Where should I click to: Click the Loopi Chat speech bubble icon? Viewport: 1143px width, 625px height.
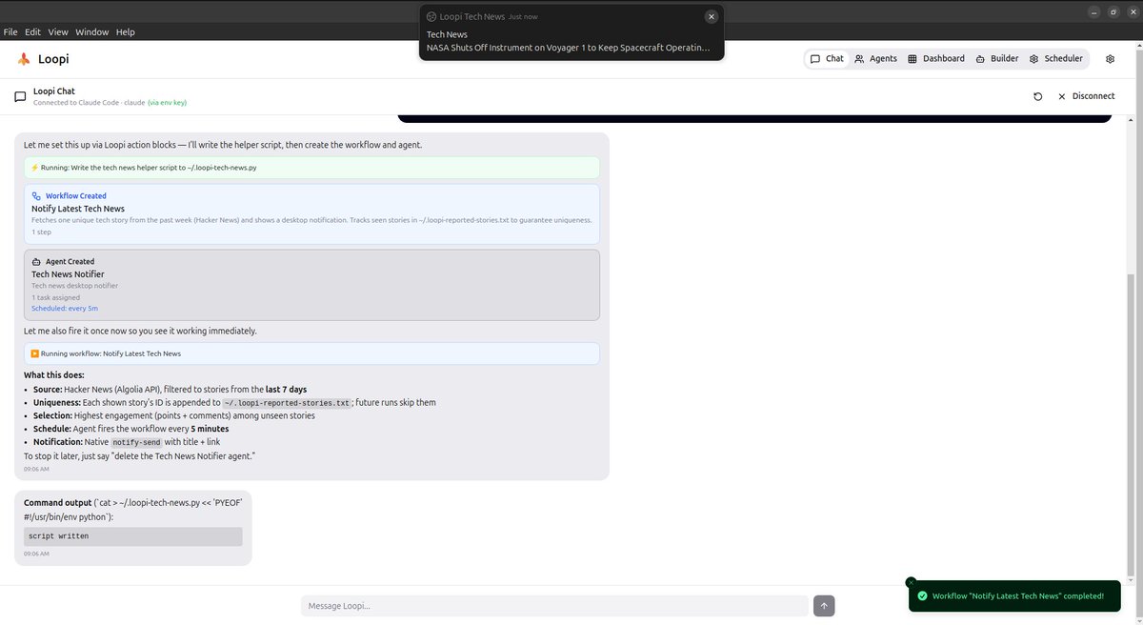click(20, 96)
